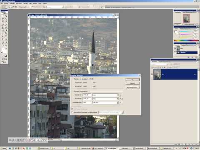Toggle the constrain proportions checkbox in the dialog
Screen dimensions: 200x150
(72, 109)
